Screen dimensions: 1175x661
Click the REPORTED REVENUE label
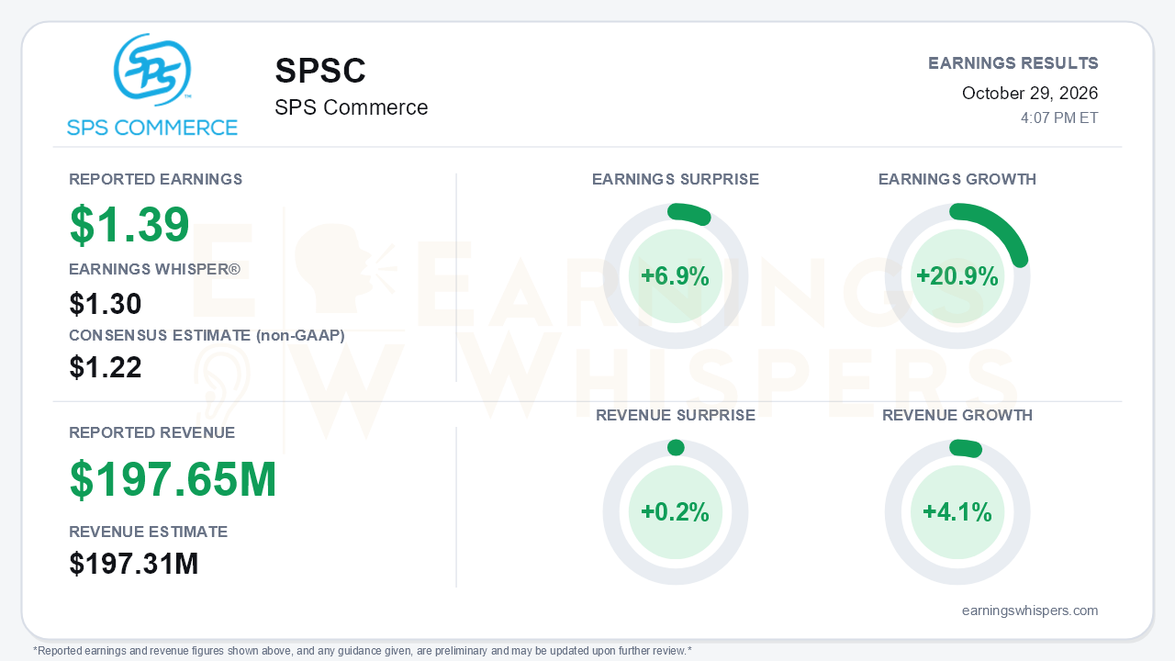tap(152, 432)
